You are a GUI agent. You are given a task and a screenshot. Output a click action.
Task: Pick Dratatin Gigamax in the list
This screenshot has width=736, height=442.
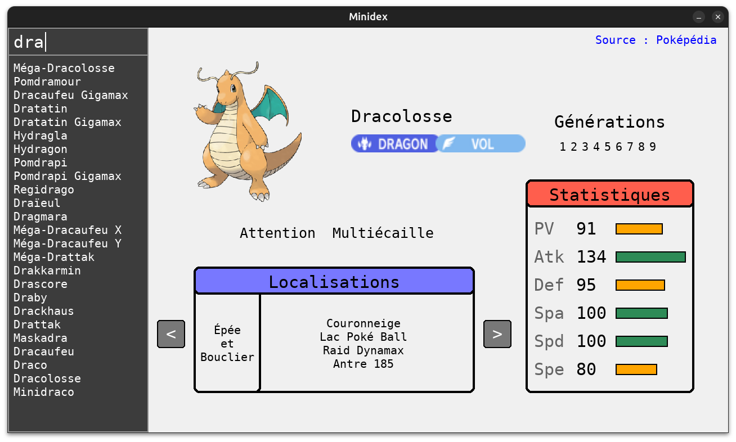click(68, 122)
